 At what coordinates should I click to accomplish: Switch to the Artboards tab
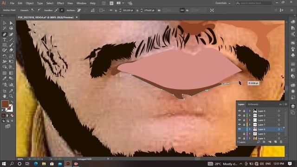253,104
